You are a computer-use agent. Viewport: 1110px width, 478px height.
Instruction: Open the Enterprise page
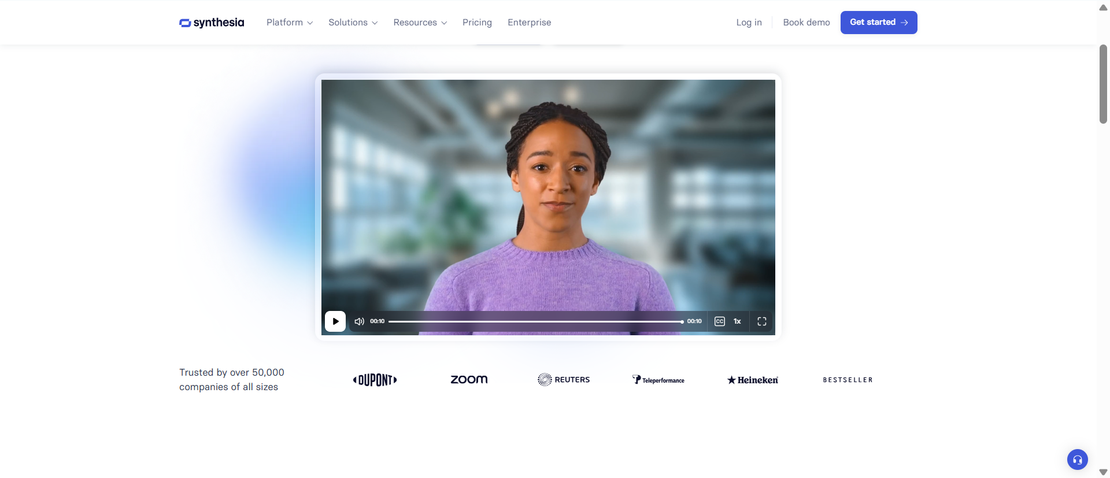530,23
